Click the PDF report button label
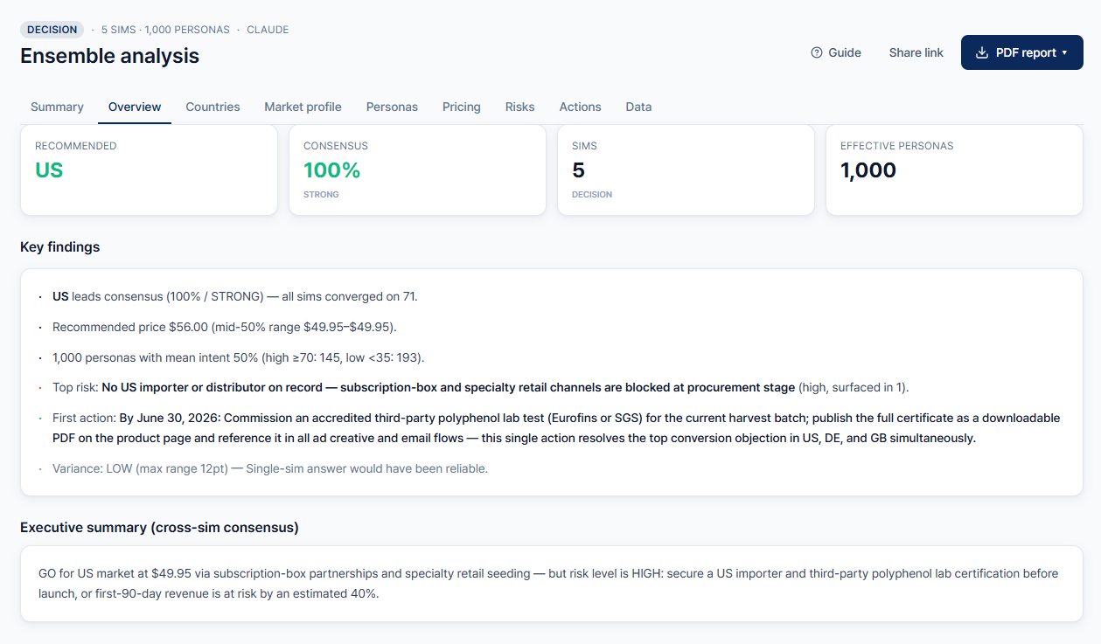 [1026, 52]
